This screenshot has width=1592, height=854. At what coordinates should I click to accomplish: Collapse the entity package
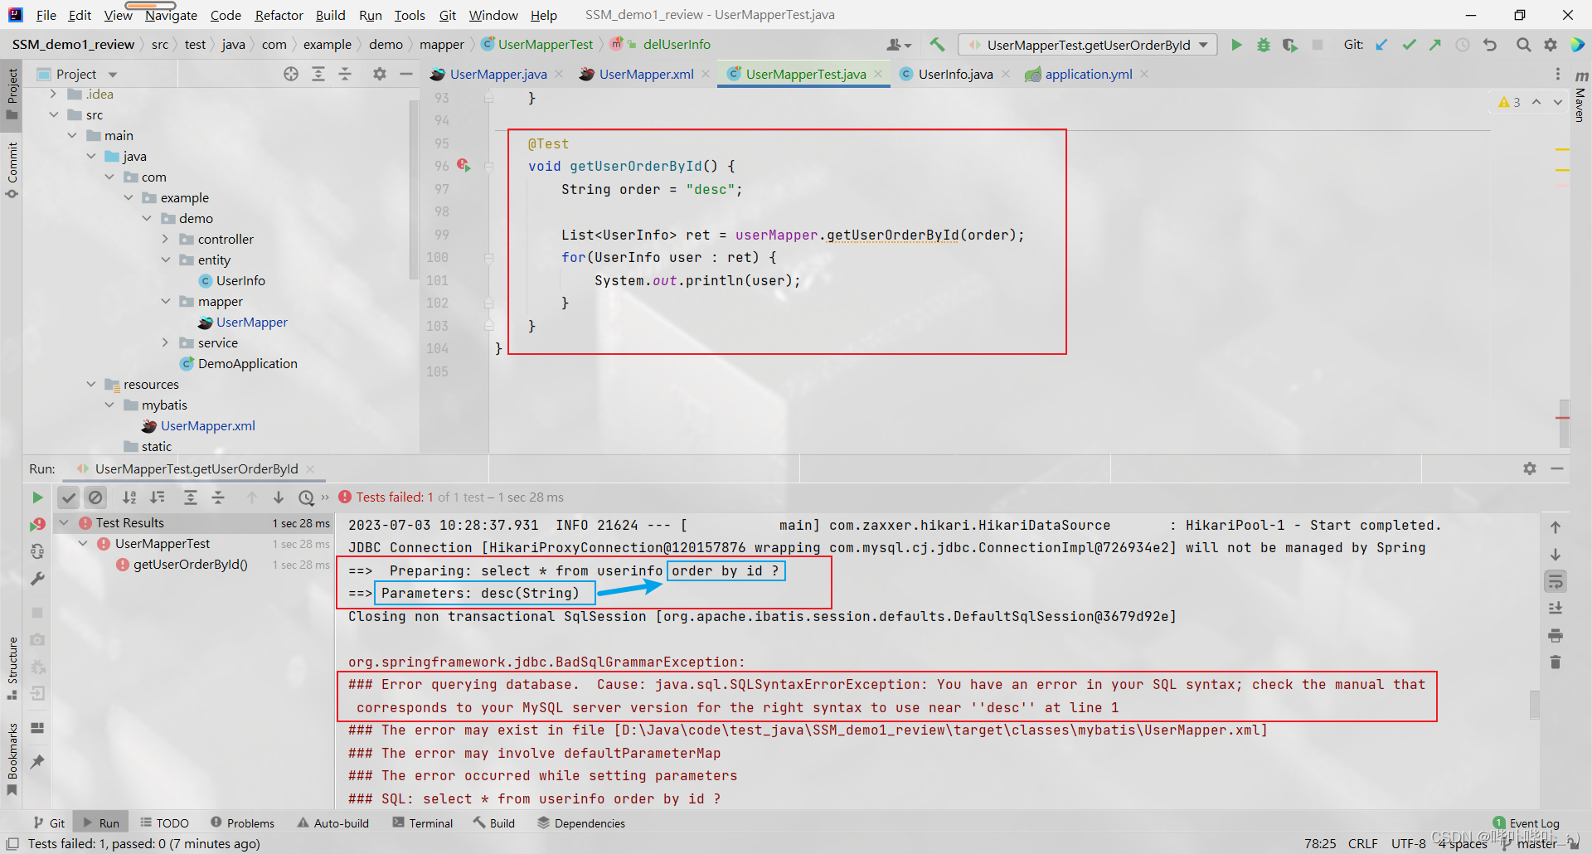[x=165, y=260]
